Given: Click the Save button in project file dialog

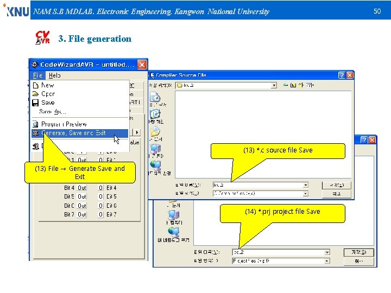Looking at the screenshot, I should 359,252.
